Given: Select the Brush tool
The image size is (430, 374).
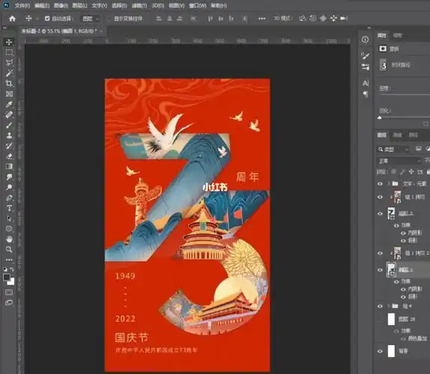Looking at the screenshot, I should 9,125.
